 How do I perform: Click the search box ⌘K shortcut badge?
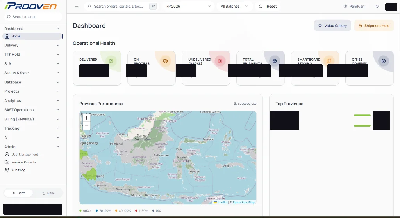tap(153, 6)
